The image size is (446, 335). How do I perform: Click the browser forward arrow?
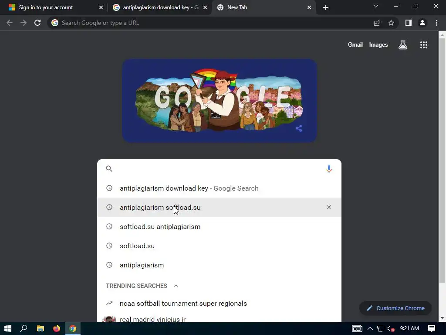coord(24,23)
